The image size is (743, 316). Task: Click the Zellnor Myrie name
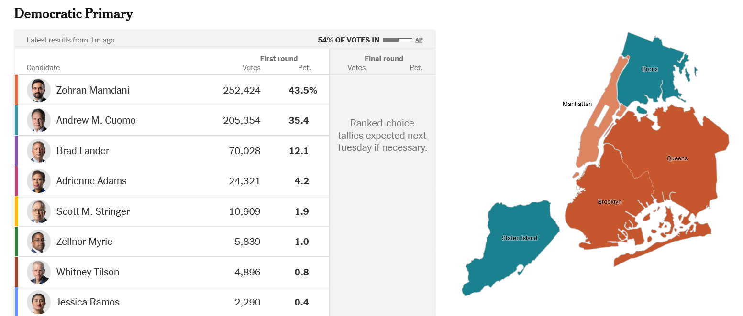tap(84, 242)
